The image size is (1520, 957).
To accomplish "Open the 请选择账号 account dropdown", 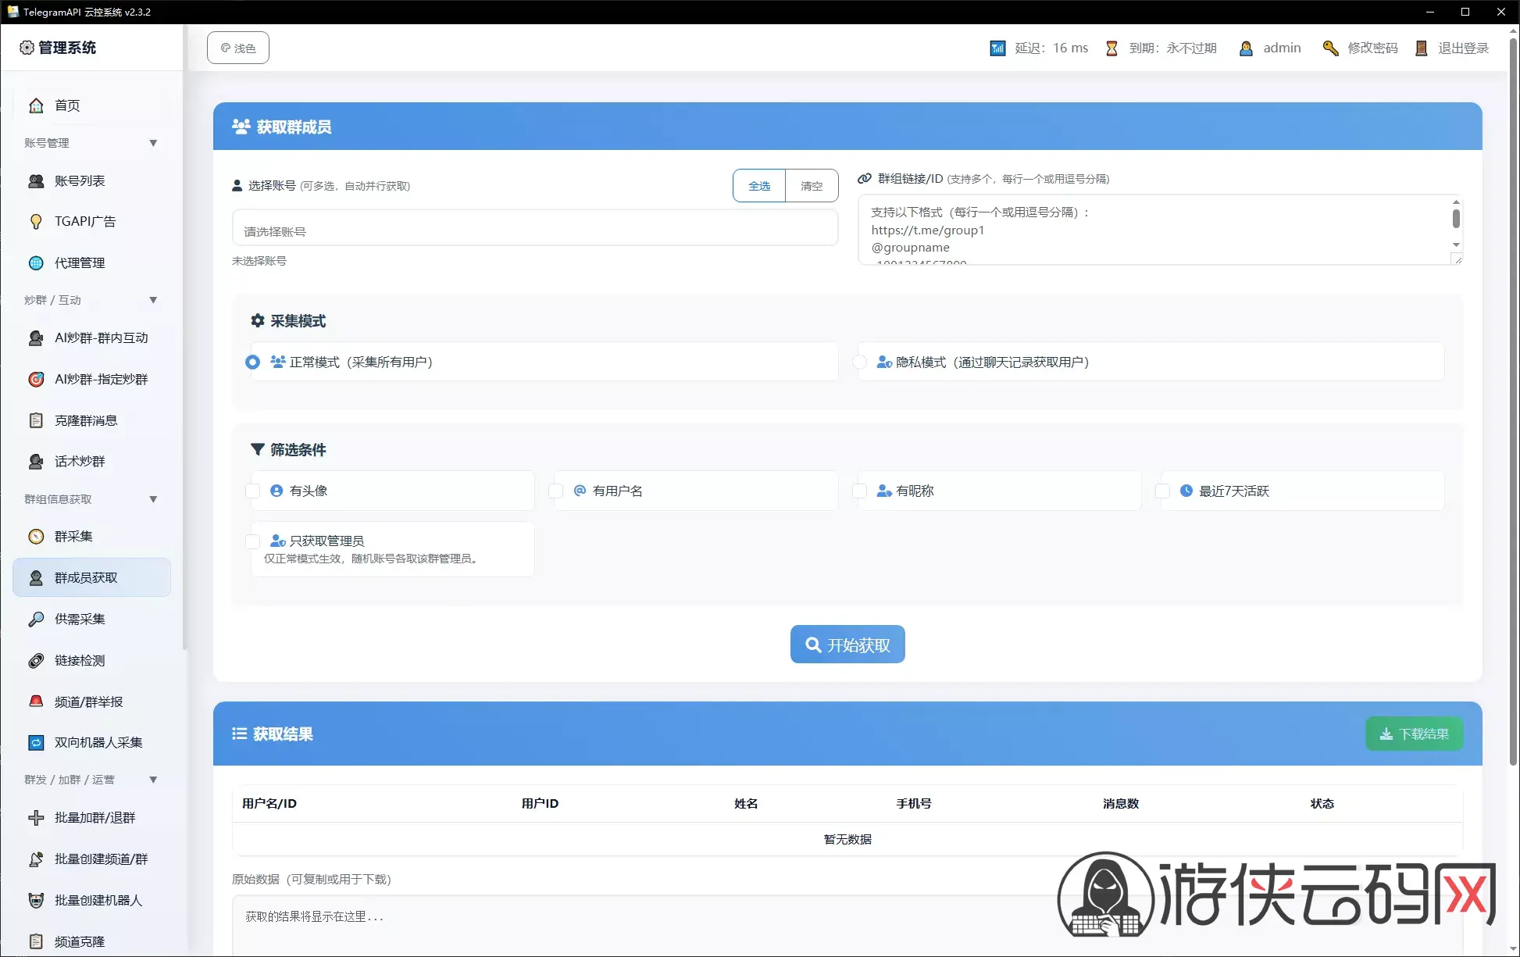I will tap(535, 228).
